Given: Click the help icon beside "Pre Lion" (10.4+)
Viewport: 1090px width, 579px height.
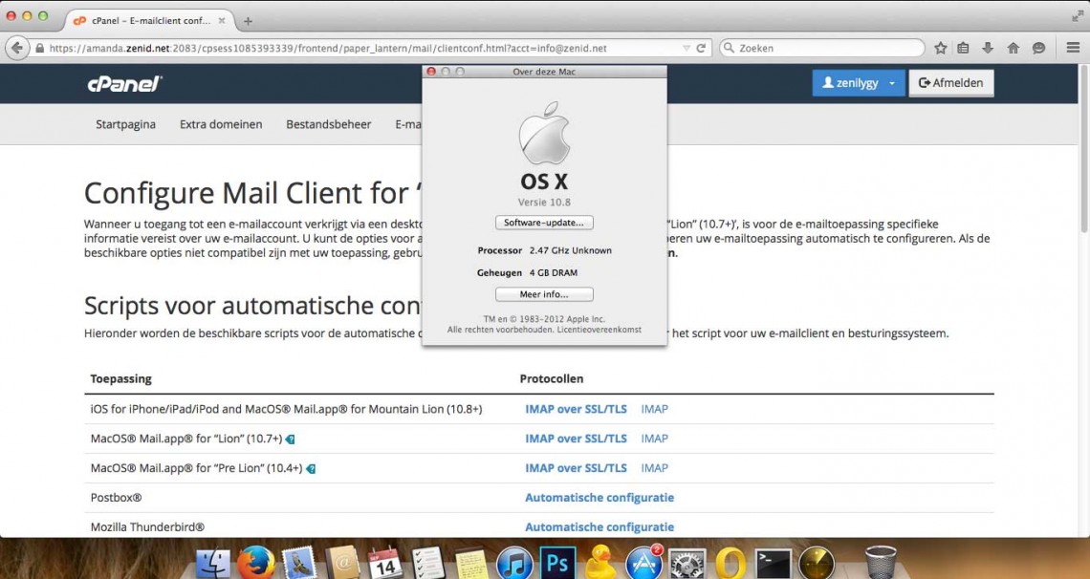Looking at the screenshot, I should point(311,468).
